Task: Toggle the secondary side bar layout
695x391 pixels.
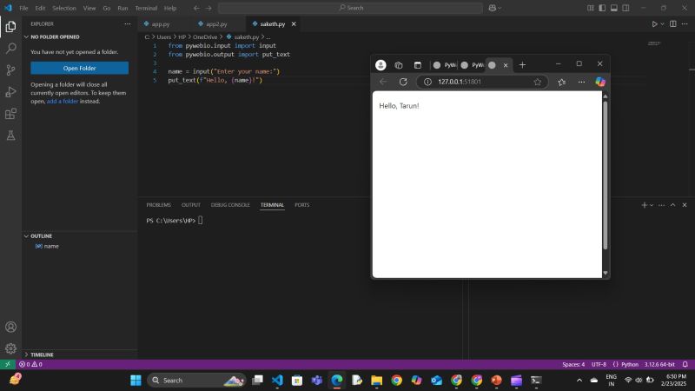Action: (625, 8)
